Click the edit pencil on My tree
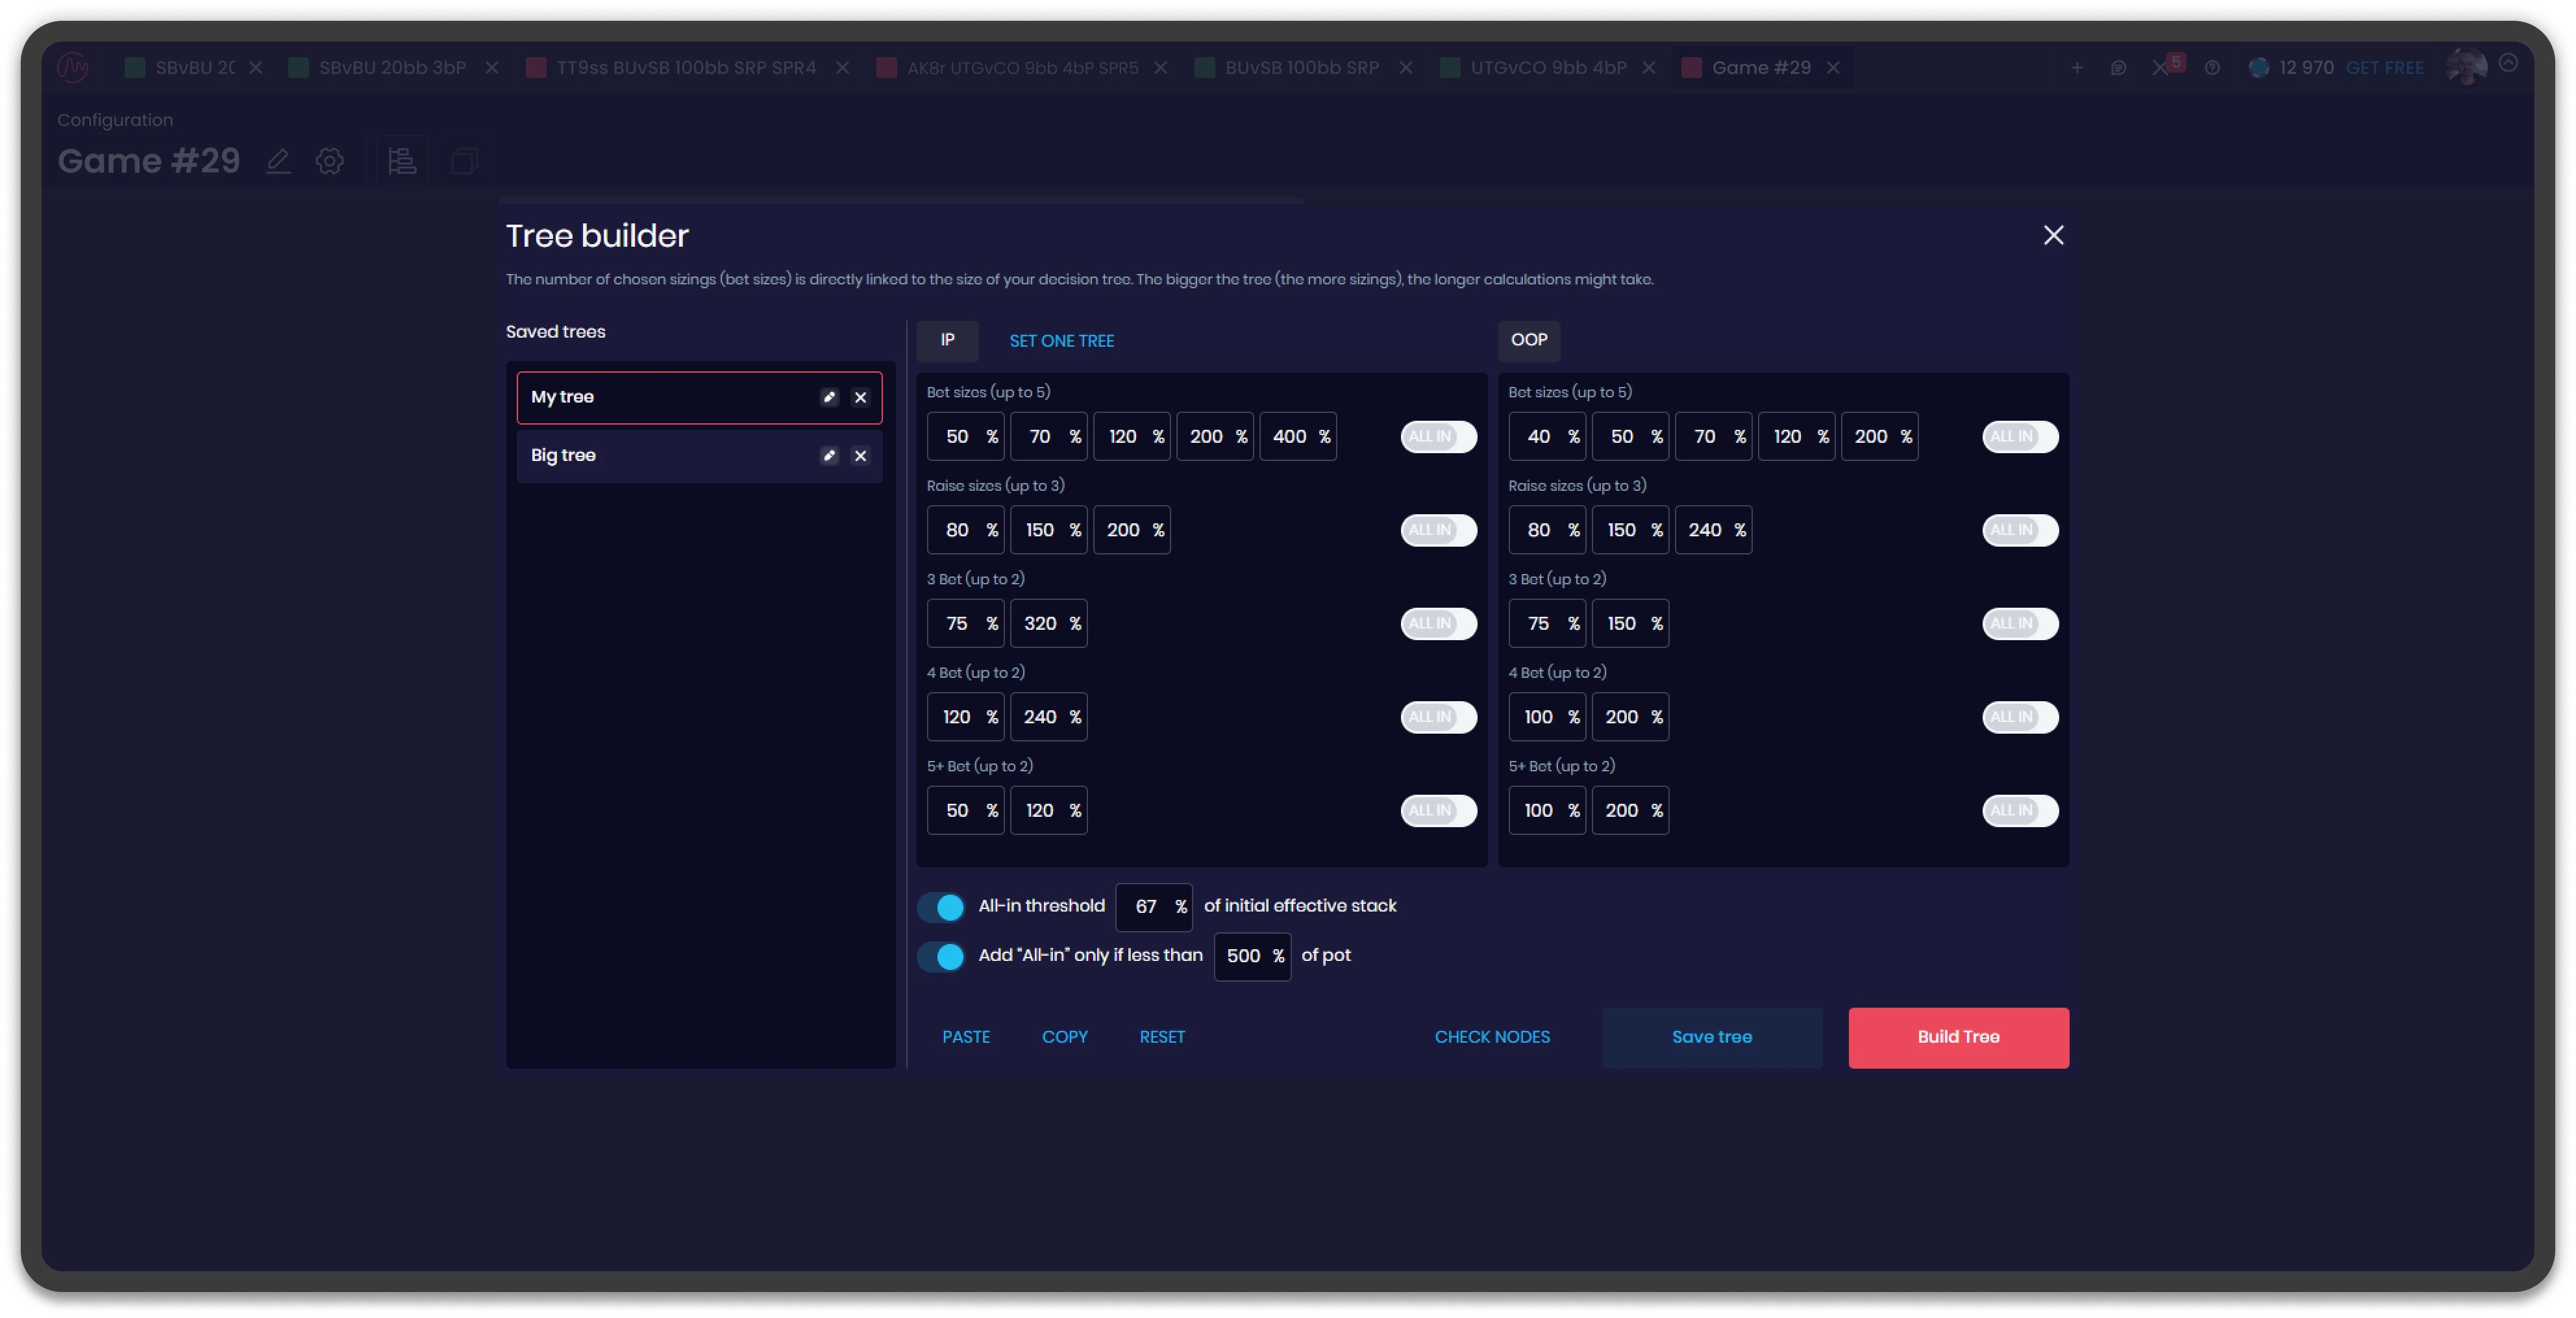2576x1318 pixels. (x=829, y=397)
